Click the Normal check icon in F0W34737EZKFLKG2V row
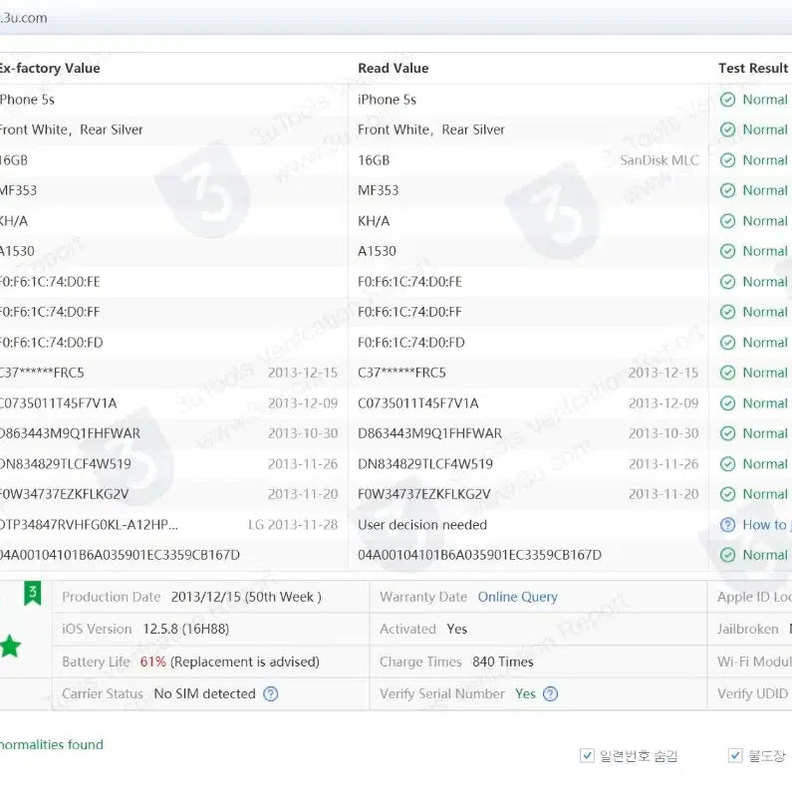792x792 pixels. (727, 494)
